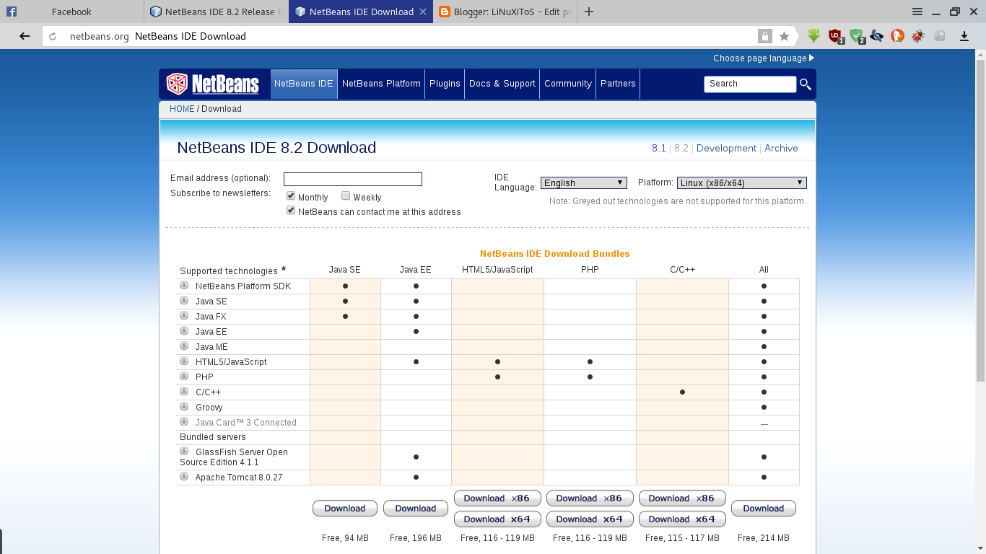Reload the page with the refresh icon
The image size is (986, 554).
coord(53,36)
